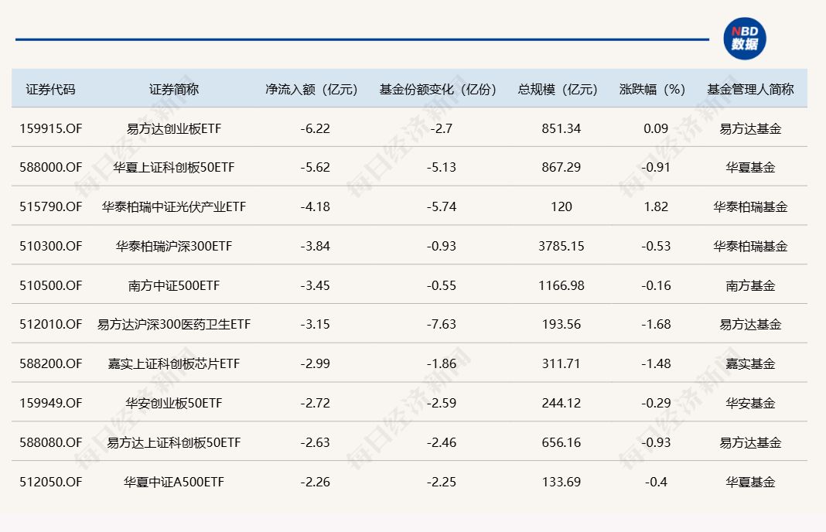826x532 pixels.
Task: Click fund code 510300.OF
Action: click(51, 246)
